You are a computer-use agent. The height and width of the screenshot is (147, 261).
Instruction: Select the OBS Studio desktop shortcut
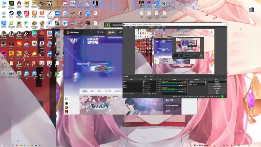point(4,43)
